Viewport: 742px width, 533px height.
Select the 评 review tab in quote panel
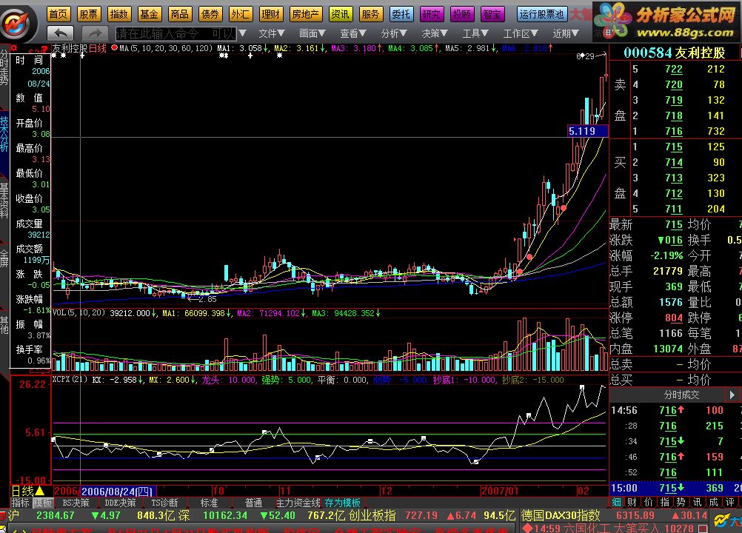coord(729,502)
